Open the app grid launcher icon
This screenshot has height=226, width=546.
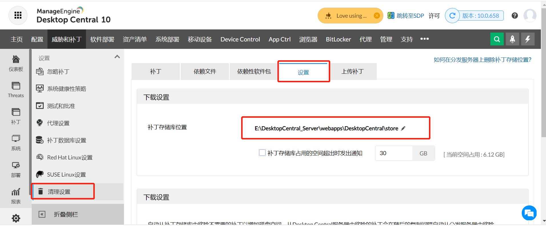(x=18, y=15)
